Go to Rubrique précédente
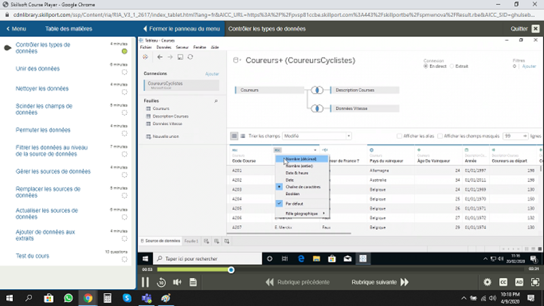This screenshot has height=306, width=544. [x=298, y=282]
